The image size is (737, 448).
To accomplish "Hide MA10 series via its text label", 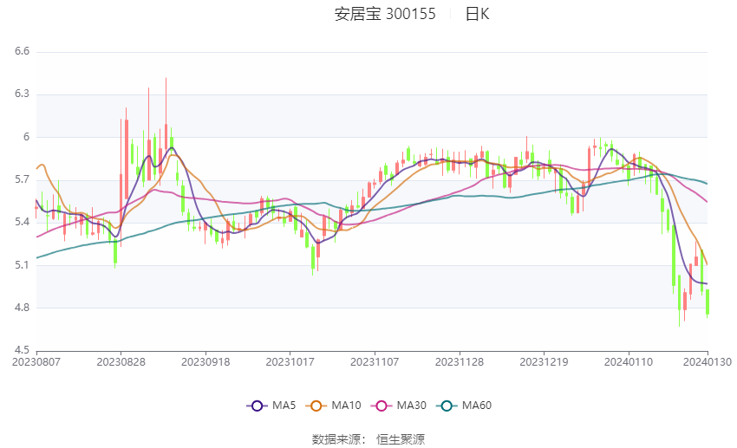I will pos(346,406).
